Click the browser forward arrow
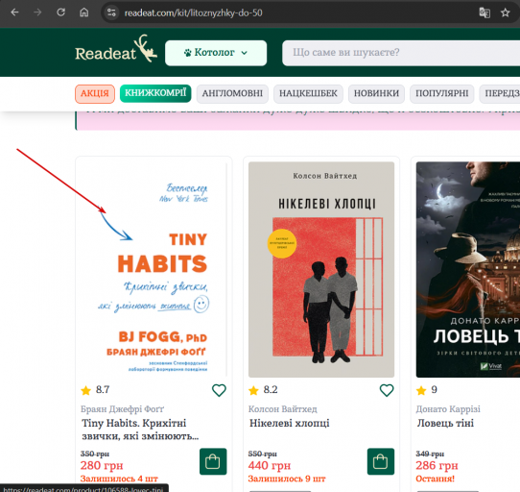 pyautogui.click(x=37, y=12)
